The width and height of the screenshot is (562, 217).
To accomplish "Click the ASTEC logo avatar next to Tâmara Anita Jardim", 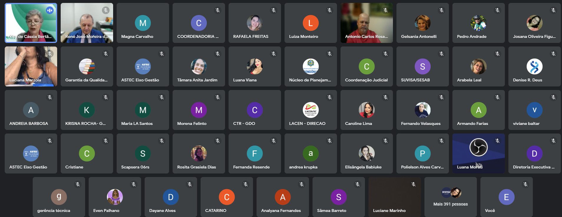I will [143, 66].
